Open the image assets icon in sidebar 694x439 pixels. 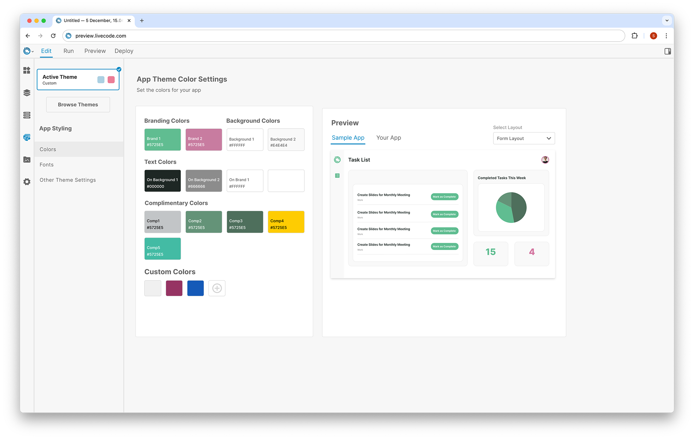[x=27, y=160]
